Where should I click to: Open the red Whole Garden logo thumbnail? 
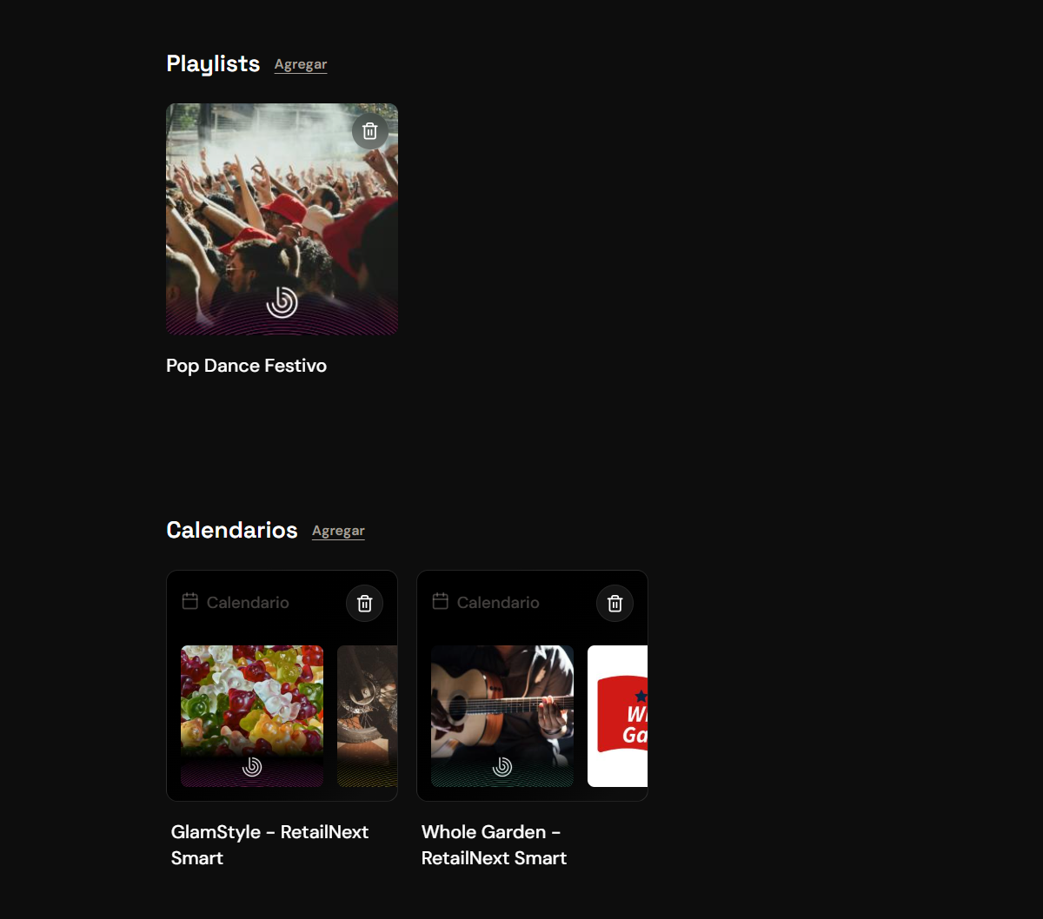[x=618, y=716]
